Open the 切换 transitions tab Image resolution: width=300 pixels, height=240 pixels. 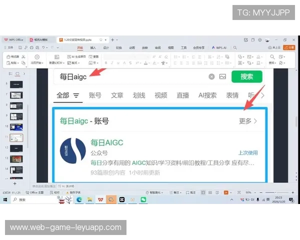point(119,47)
